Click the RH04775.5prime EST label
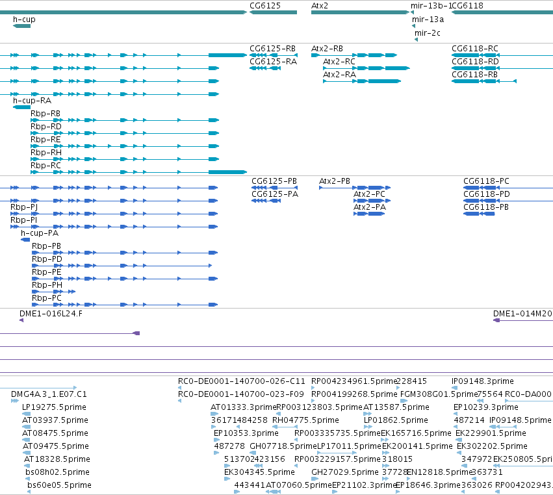 (x=306, y=420)
